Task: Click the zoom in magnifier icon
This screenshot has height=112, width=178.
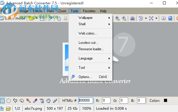Action: (124, 18)
